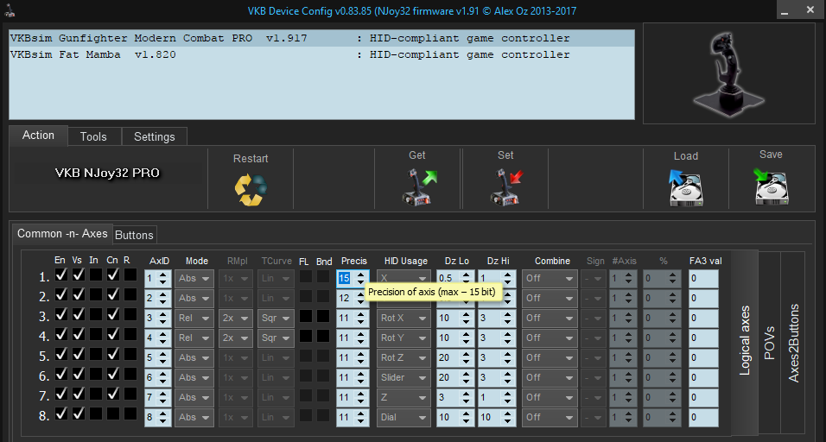The width and height of the screenshot is (826, 442).
Task: Click the joystick device image thumbnail
Action: point(729,73)
